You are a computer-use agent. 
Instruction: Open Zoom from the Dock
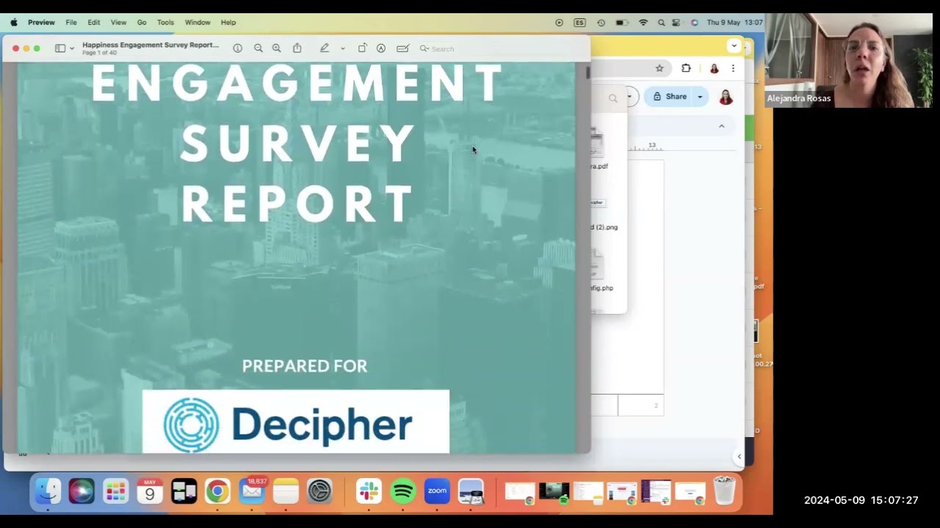pyautogui.click(x=437, y=491)
